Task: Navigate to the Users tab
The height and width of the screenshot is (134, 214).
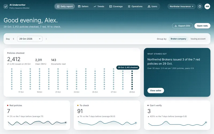Action: pyautogui.click(x=152, y=6)
